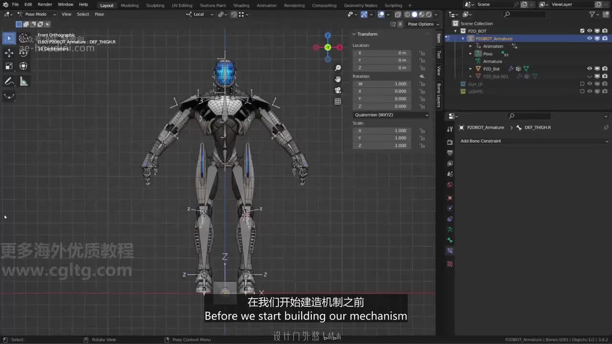The image size is (612, 344).
Task: Open the viewport Select menu
Action: [83, 14]
